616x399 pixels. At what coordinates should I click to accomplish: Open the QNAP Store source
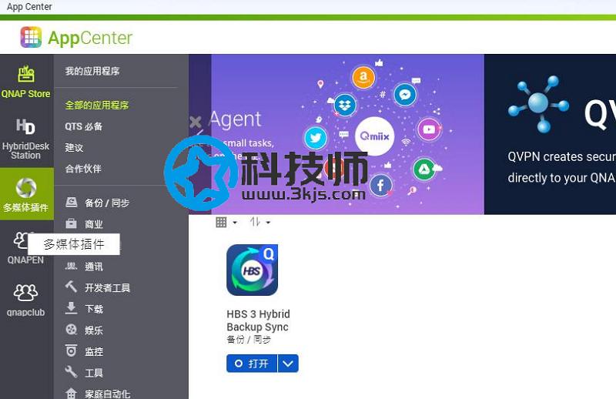[26, 82]
